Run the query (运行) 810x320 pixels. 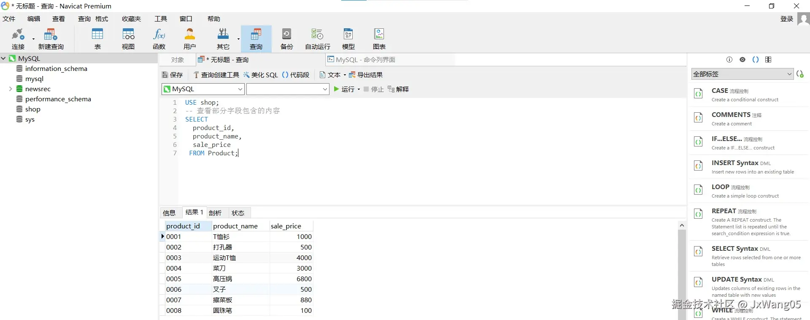pyautogui.click(x=344, y=89)
